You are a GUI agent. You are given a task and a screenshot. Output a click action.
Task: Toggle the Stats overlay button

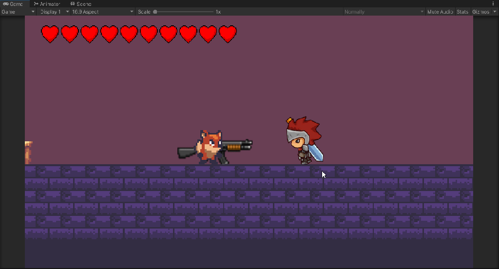click(x=462, y=12)
